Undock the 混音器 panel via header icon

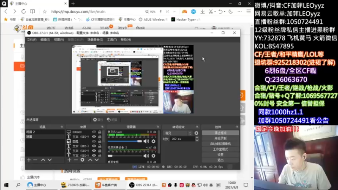158,127
